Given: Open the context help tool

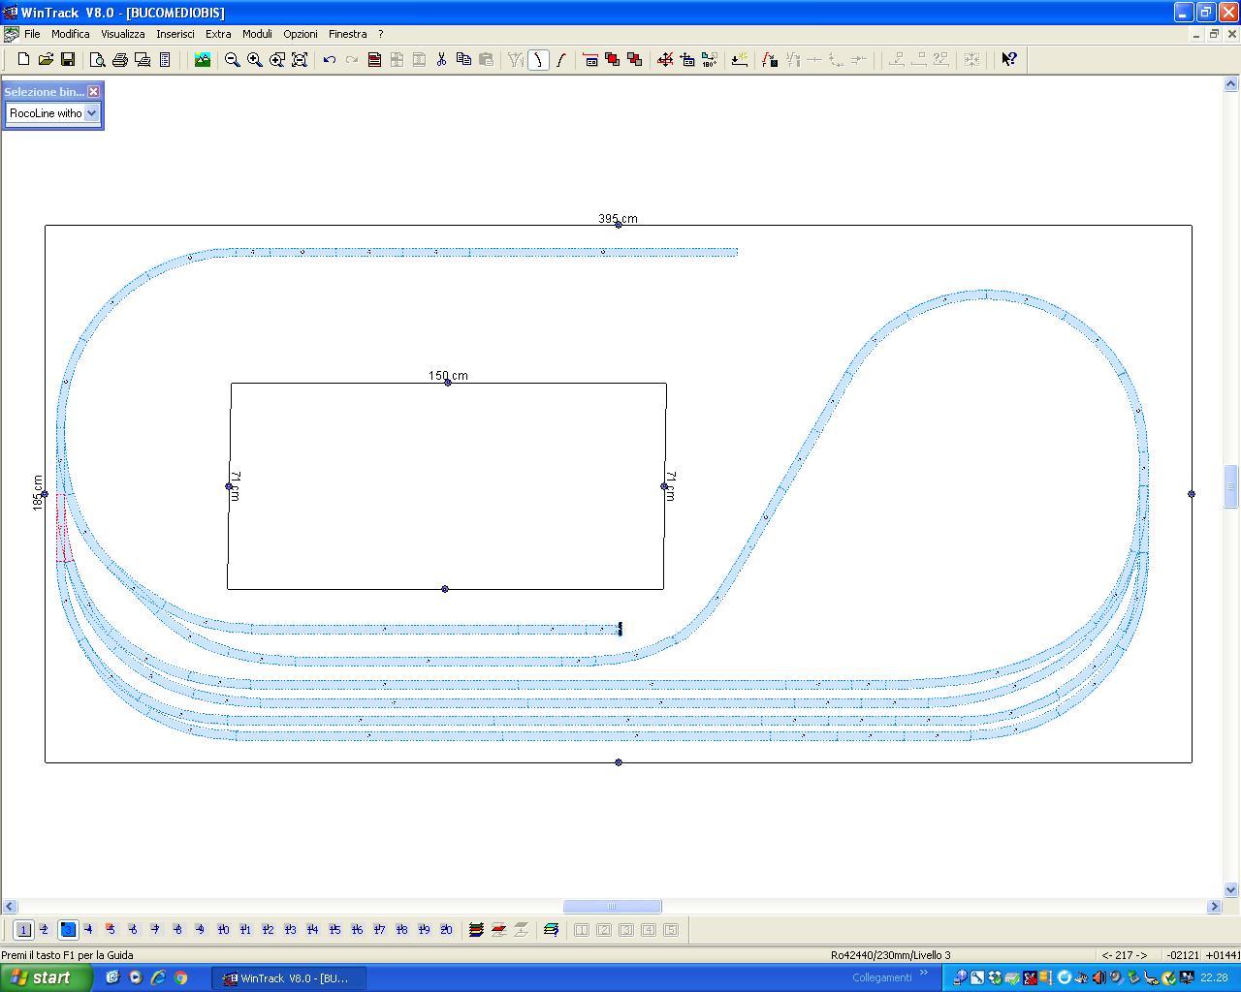Looking at the screenshot, I should 1008,59.
